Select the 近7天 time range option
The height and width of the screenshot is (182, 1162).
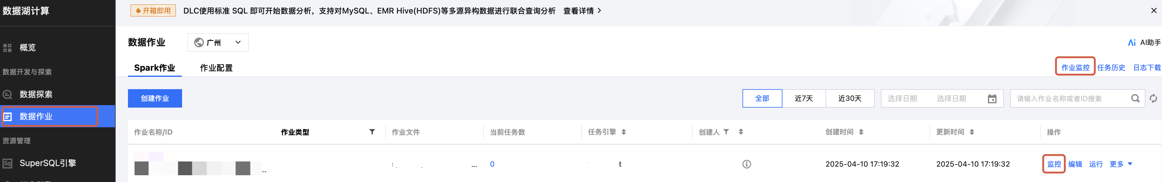803,98
